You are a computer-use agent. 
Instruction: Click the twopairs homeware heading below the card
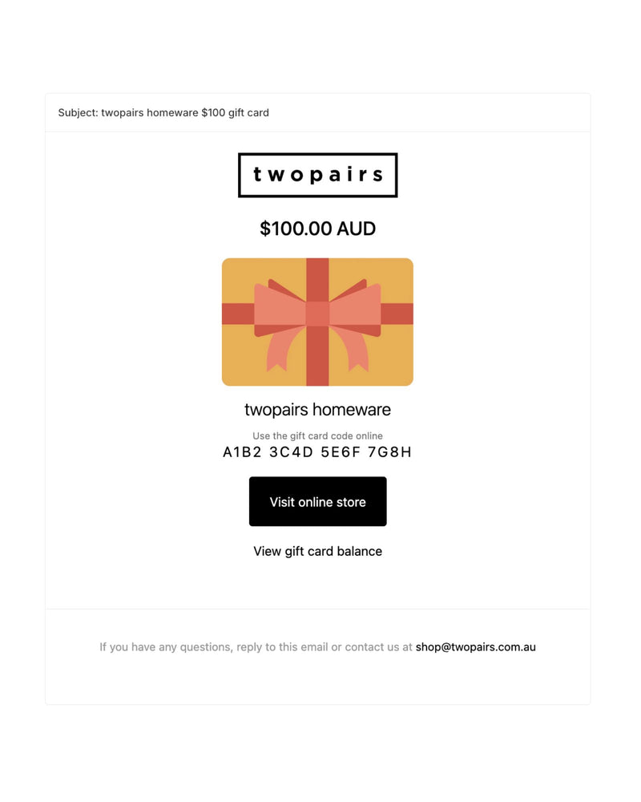(x=317, y=410)
